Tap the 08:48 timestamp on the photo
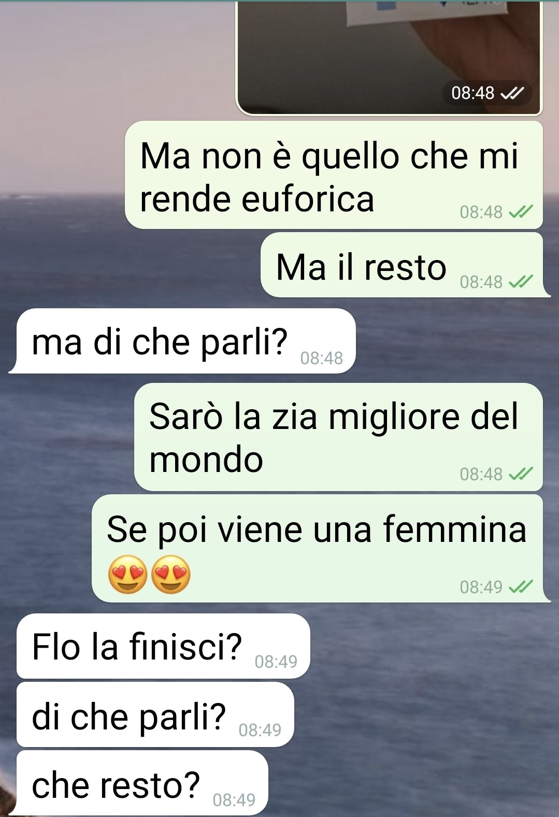Image resolution: width=559 pixels, height=817 pixels. (x=473, y=93)
